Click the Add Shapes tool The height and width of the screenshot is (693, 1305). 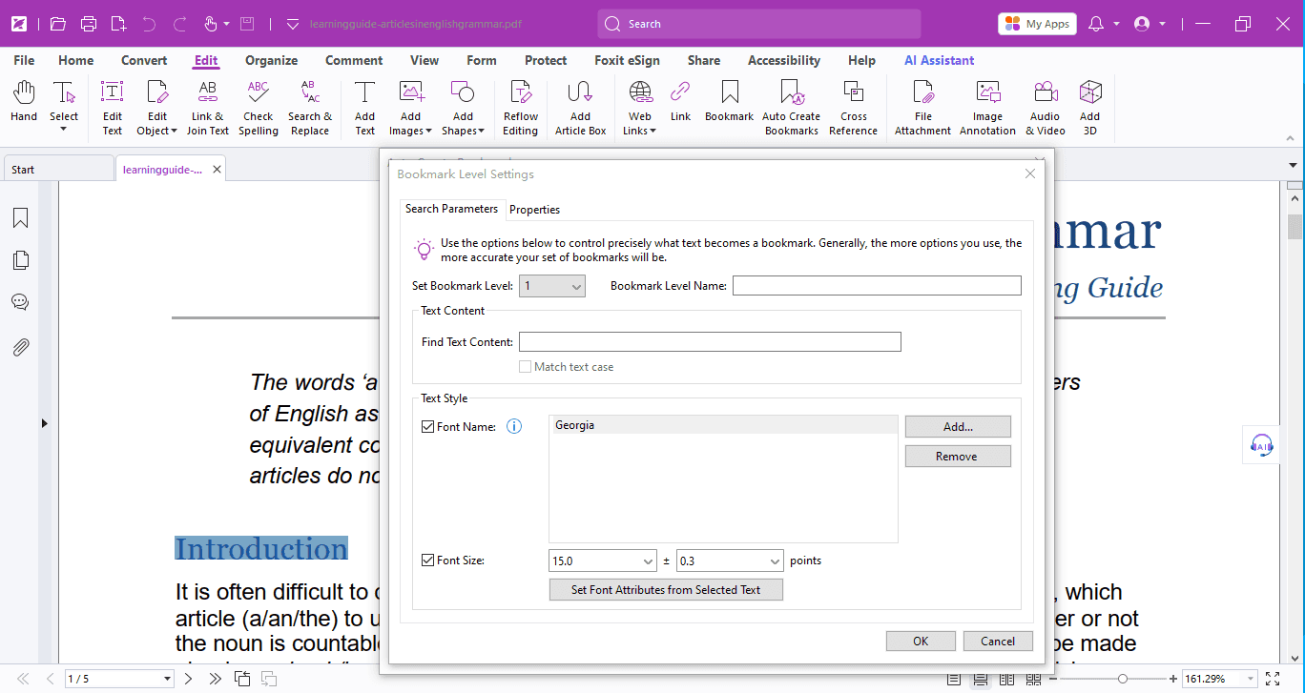(x=463, y=108)
